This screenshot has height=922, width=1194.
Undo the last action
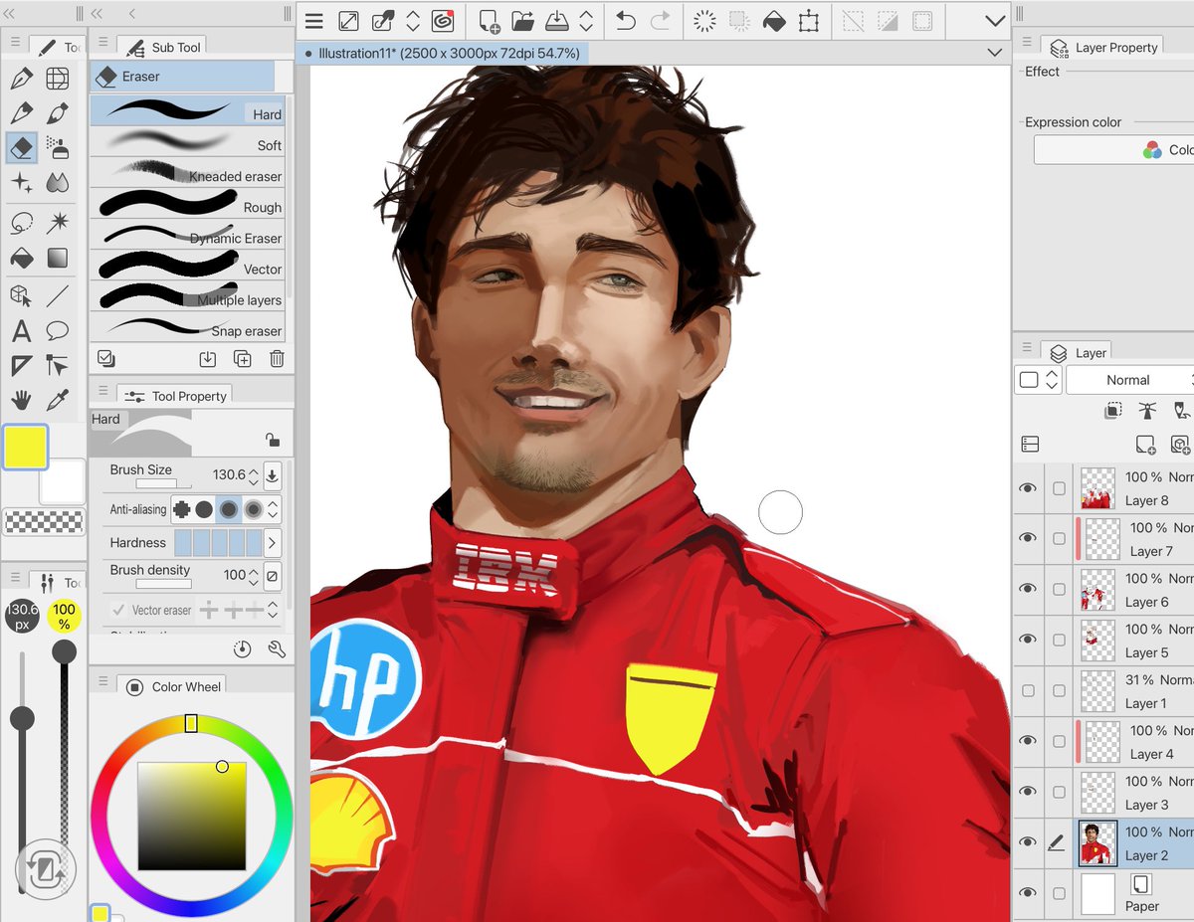[x=625, y=21]
